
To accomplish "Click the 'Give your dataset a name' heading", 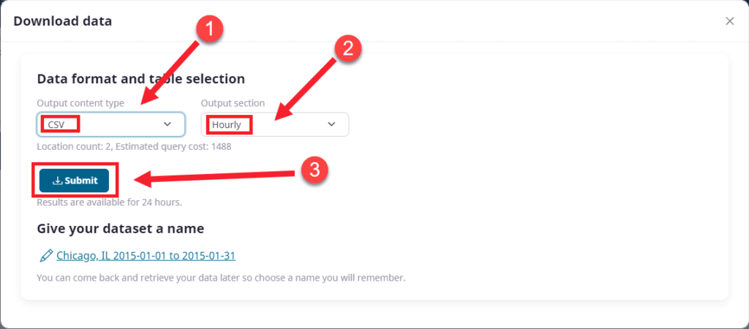I will tap(120, 229).
